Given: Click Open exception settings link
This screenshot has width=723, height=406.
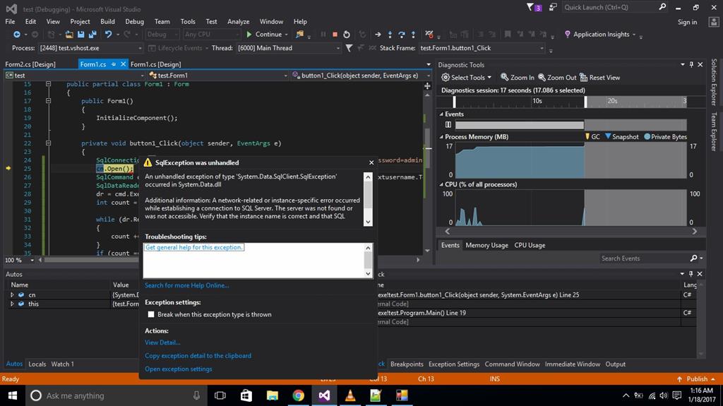Looking at the screenshot, I should [179, 369].
